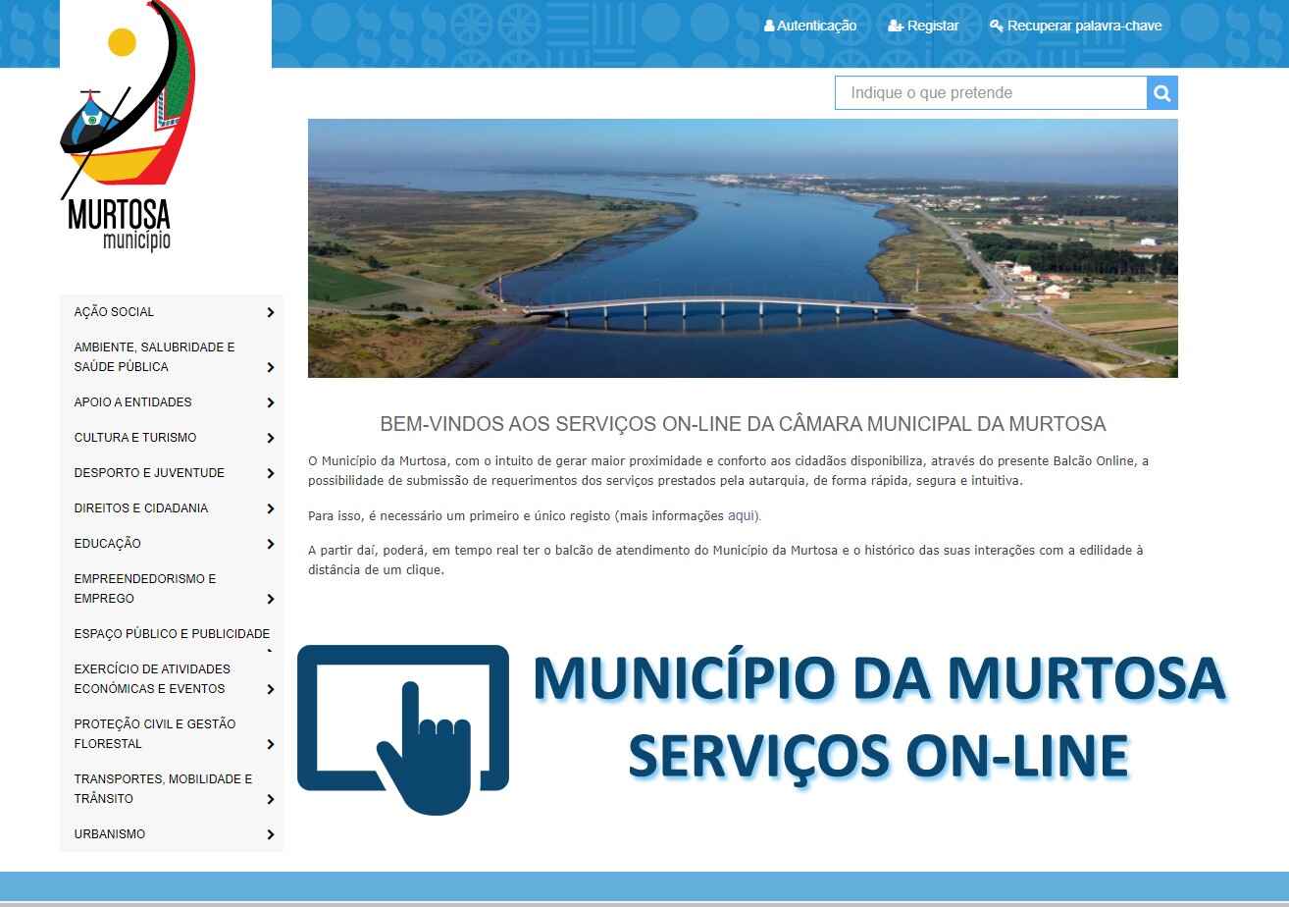Open Transportes, Mobilidade e Trânsito section
1289x907 pixels.
coord(163,788)
